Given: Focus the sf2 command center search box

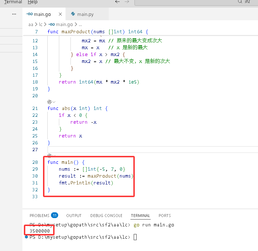Looking at the screenshot, I should pyautogui.click(x=196, y=2).
